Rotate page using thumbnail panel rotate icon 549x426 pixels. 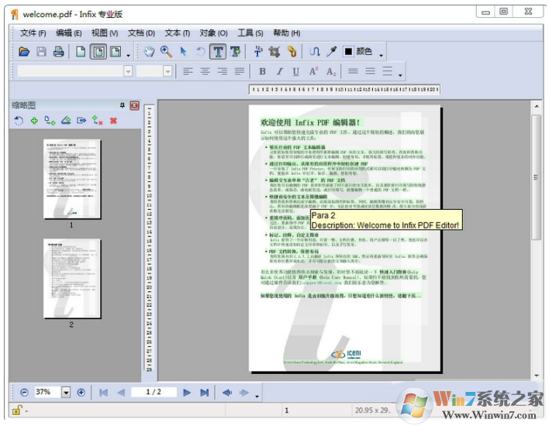click(19, 120)
